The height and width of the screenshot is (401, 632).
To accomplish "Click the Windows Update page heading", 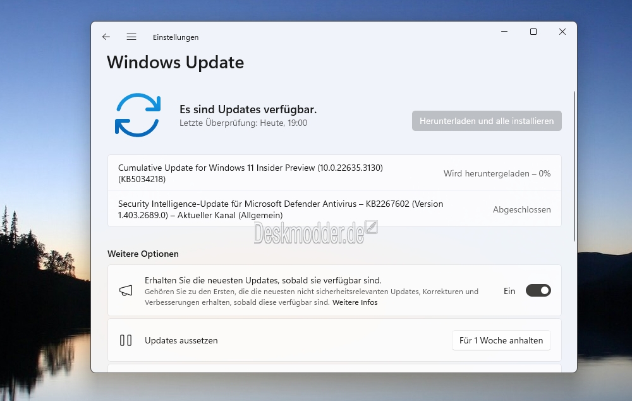I will pos(175,63).
